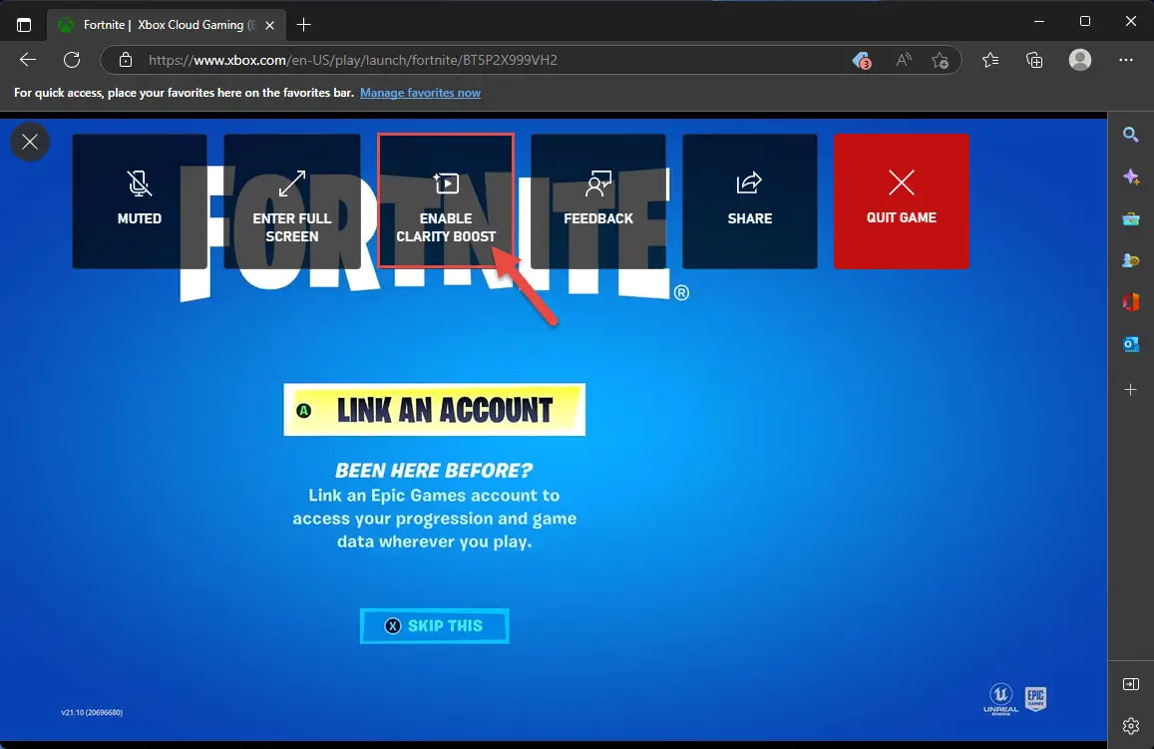The width and height of the screenshot is (1154, 749).
Task: Open Outlook sidebar icon
Action: 1130,344
